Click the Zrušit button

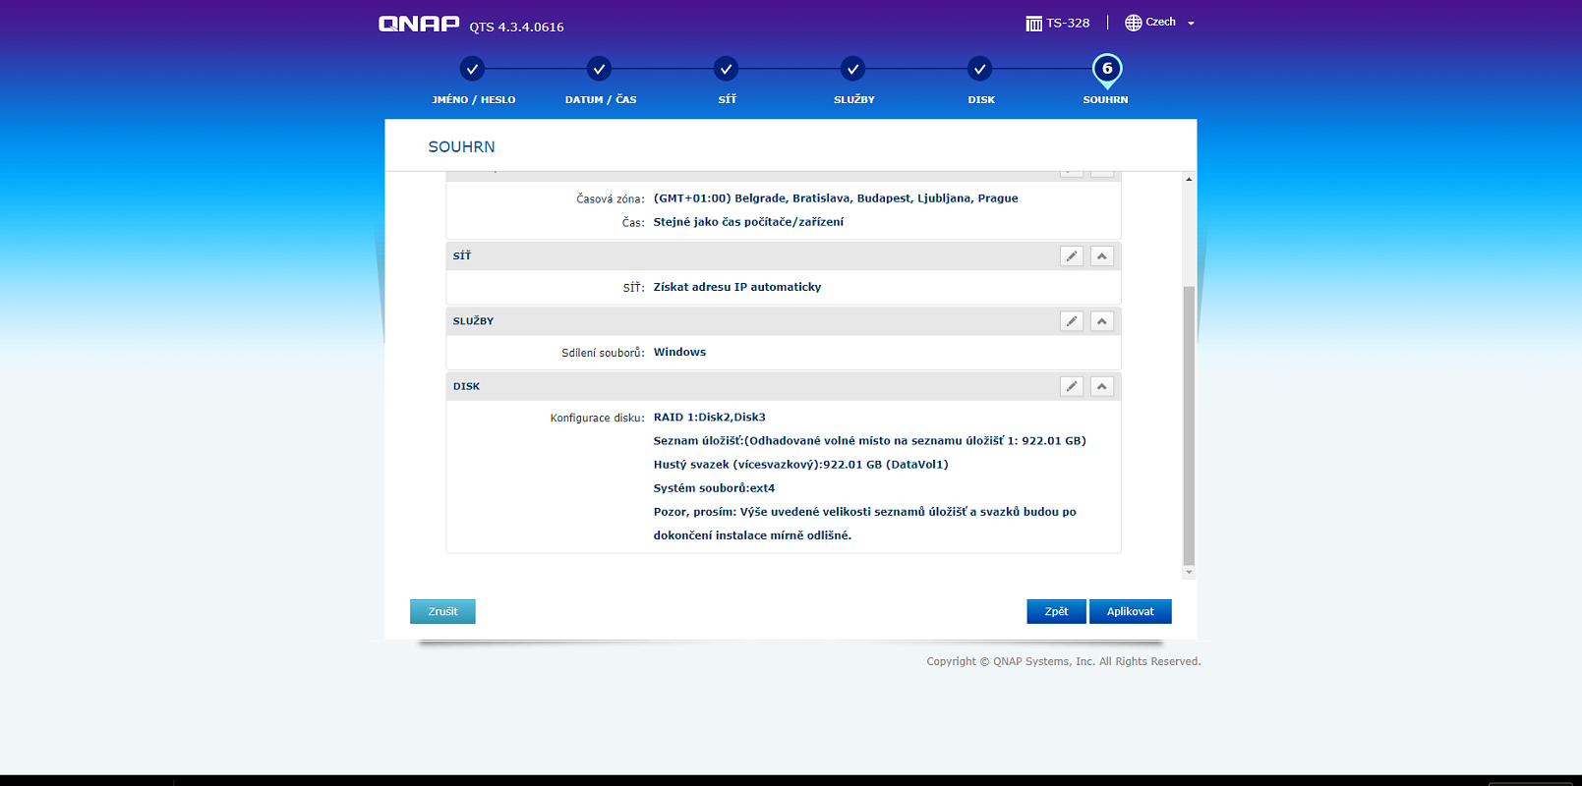[x=442, y=611]
